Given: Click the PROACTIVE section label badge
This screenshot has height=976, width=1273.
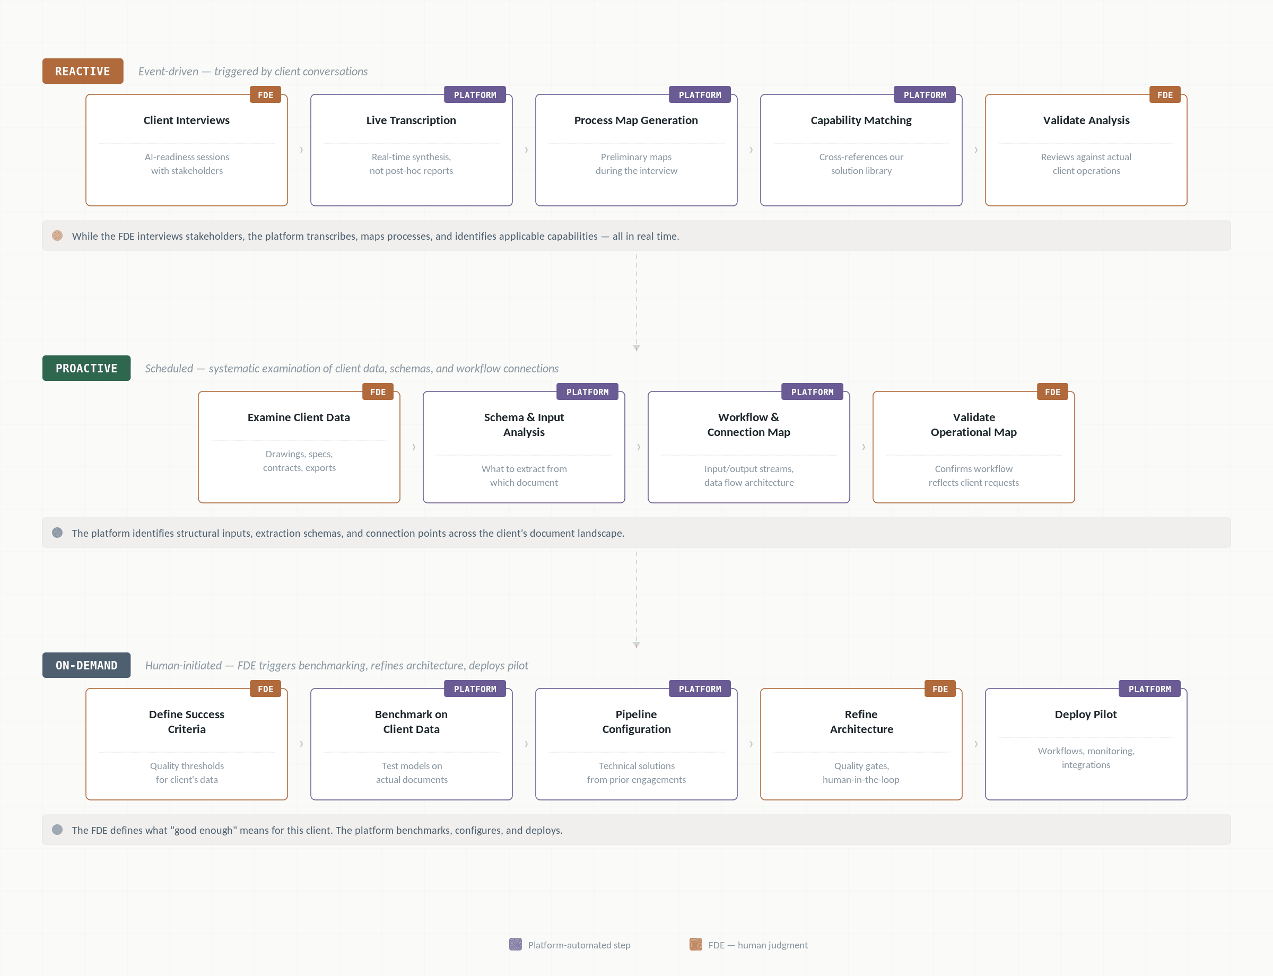Looking at the screenshot, I should coord(86,368).
